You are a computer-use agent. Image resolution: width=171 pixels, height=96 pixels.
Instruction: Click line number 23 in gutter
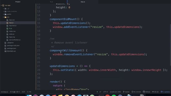point(38,50)
